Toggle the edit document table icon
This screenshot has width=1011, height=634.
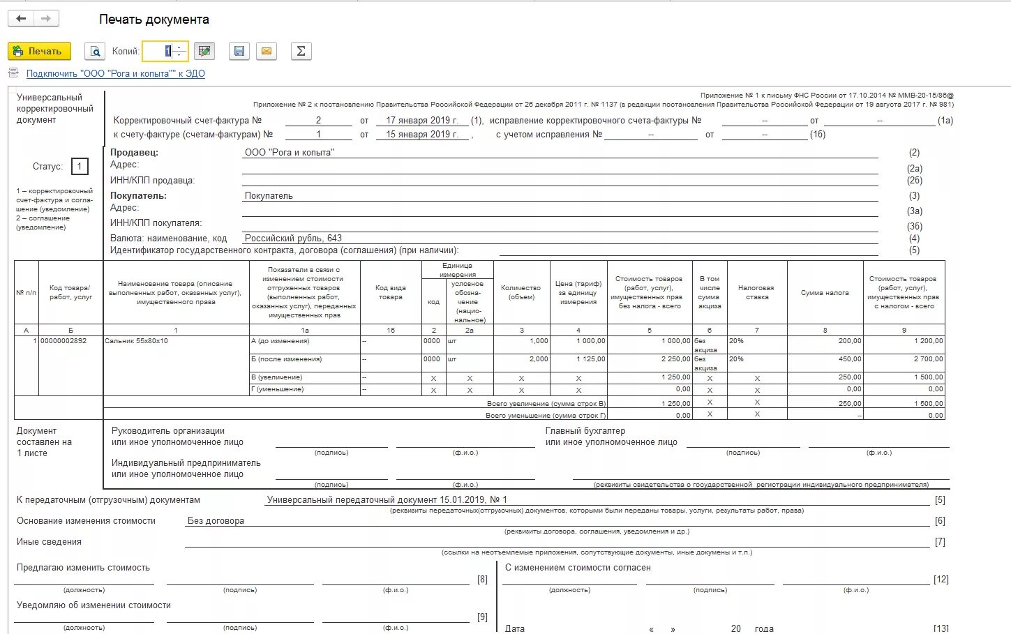(204, 51)
